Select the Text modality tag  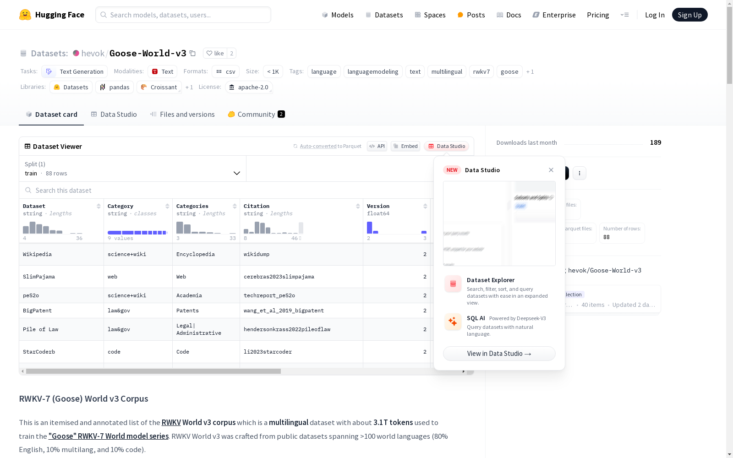[x=162, y=71]
